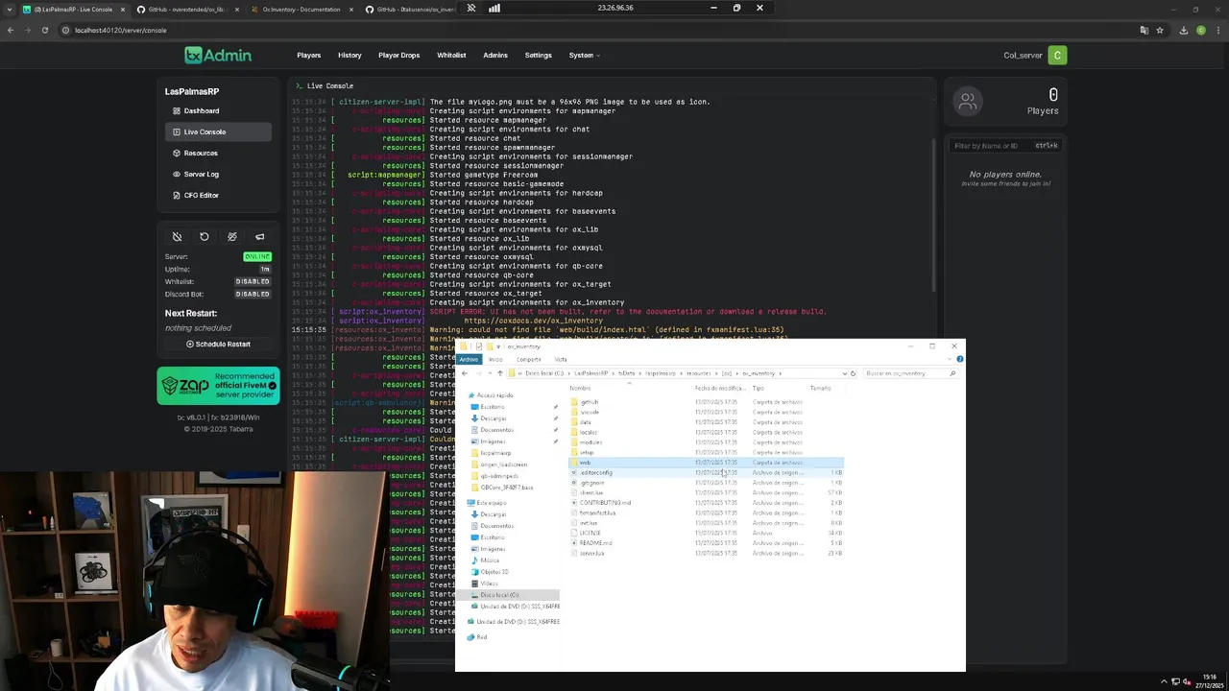Click the Filter by Name or ID field

point(1004,145)
